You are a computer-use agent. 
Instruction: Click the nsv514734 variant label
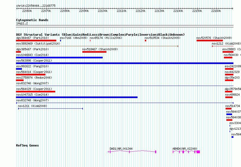pyautogui.click(x=233, y=106)
